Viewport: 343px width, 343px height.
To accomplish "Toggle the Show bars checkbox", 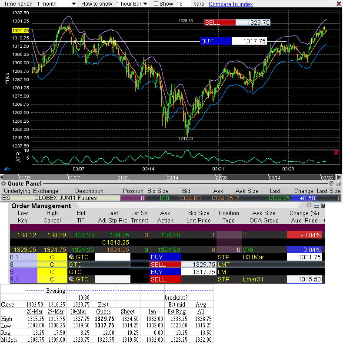I will click(x=156, y=3).
